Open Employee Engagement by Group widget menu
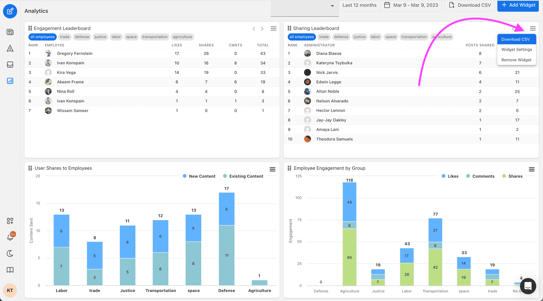 [532, 169]
